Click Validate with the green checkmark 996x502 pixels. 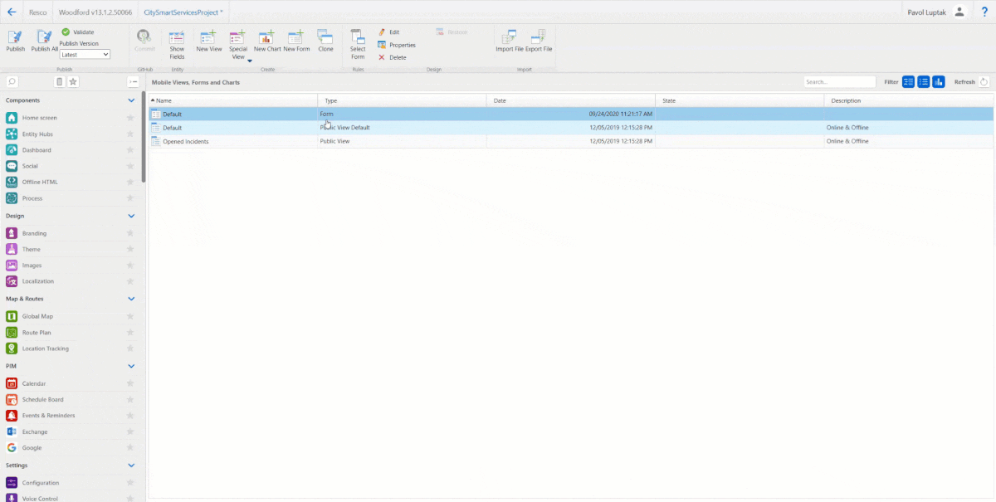[77, 32]
